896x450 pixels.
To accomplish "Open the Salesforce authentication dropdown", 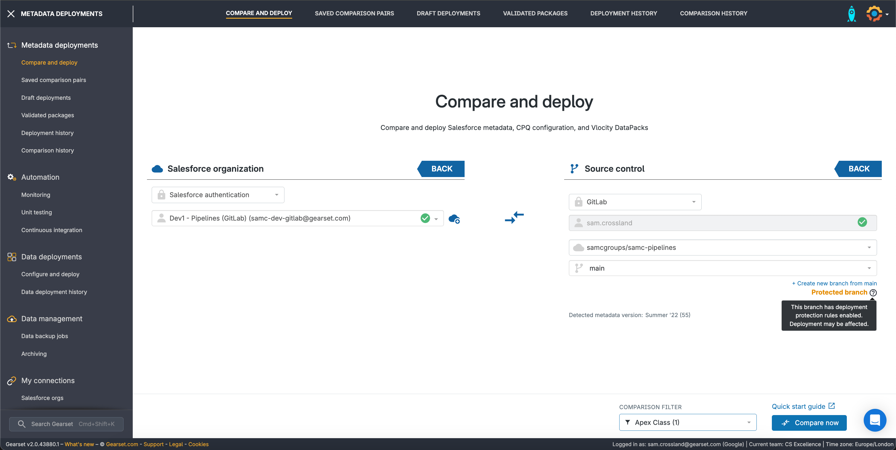I will [x=218, y=195].
